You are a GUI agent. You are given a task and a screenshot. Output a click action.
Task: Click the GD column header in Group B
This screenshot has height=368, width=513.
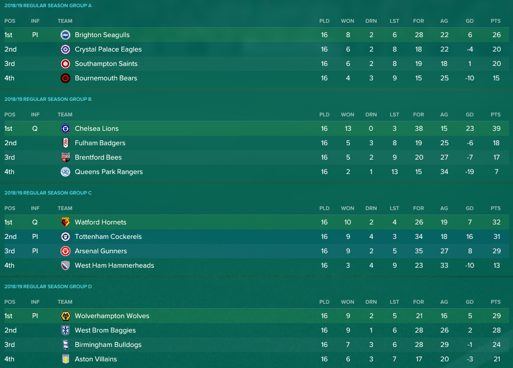(x=470, y=115)
